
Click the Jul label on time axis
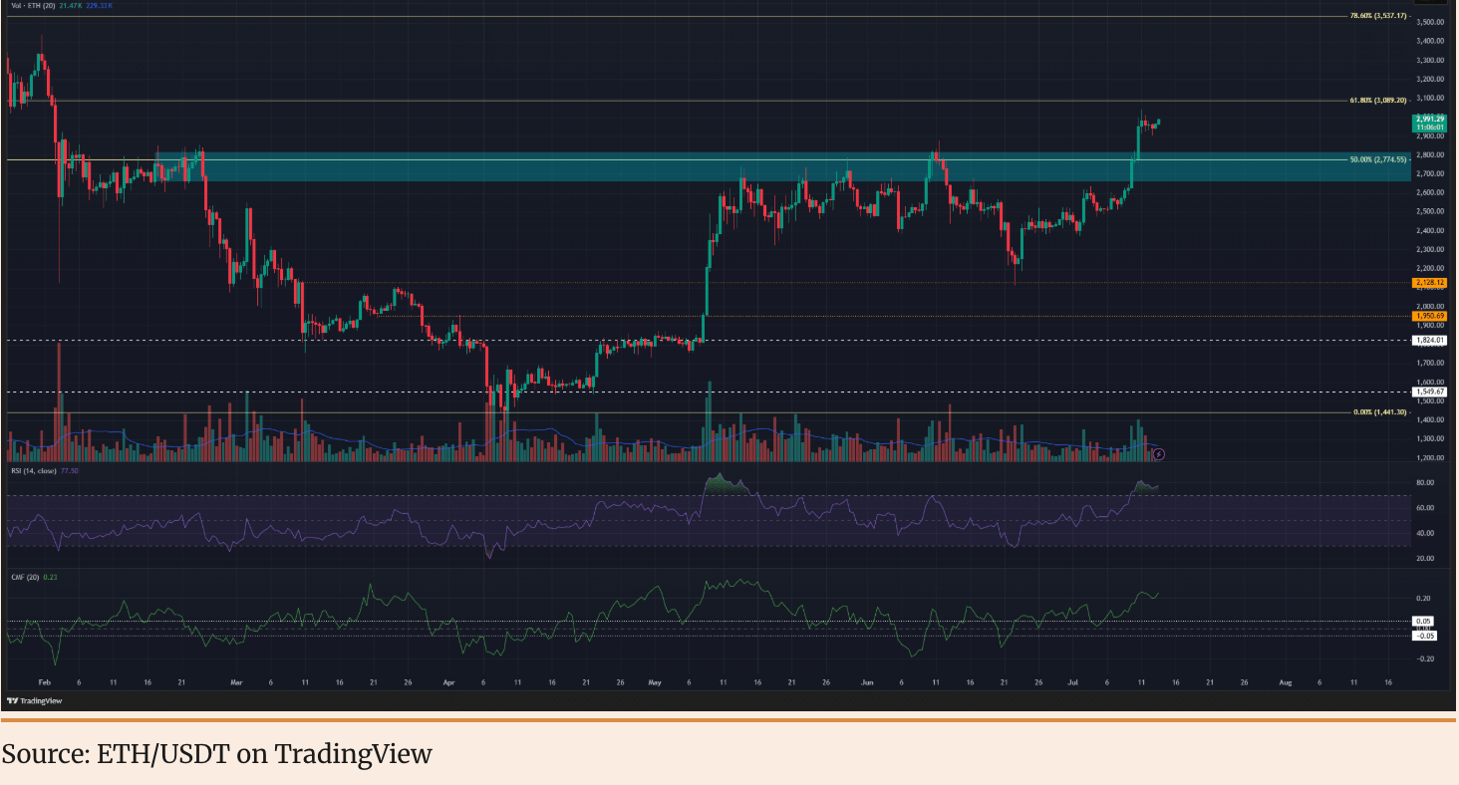click(1072, 683)
